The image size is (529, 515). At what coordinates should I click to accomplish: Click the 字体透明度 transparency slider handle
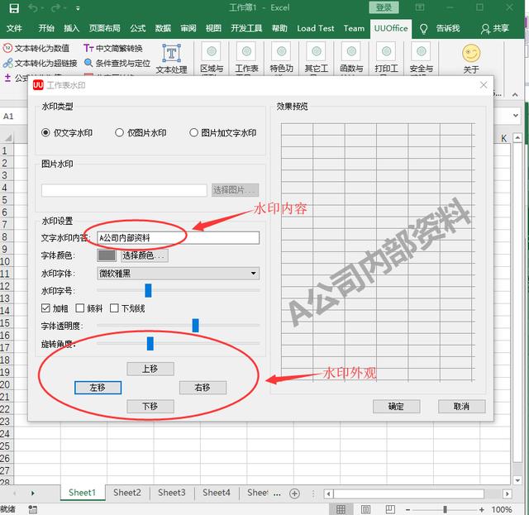(x=196, y=326)
